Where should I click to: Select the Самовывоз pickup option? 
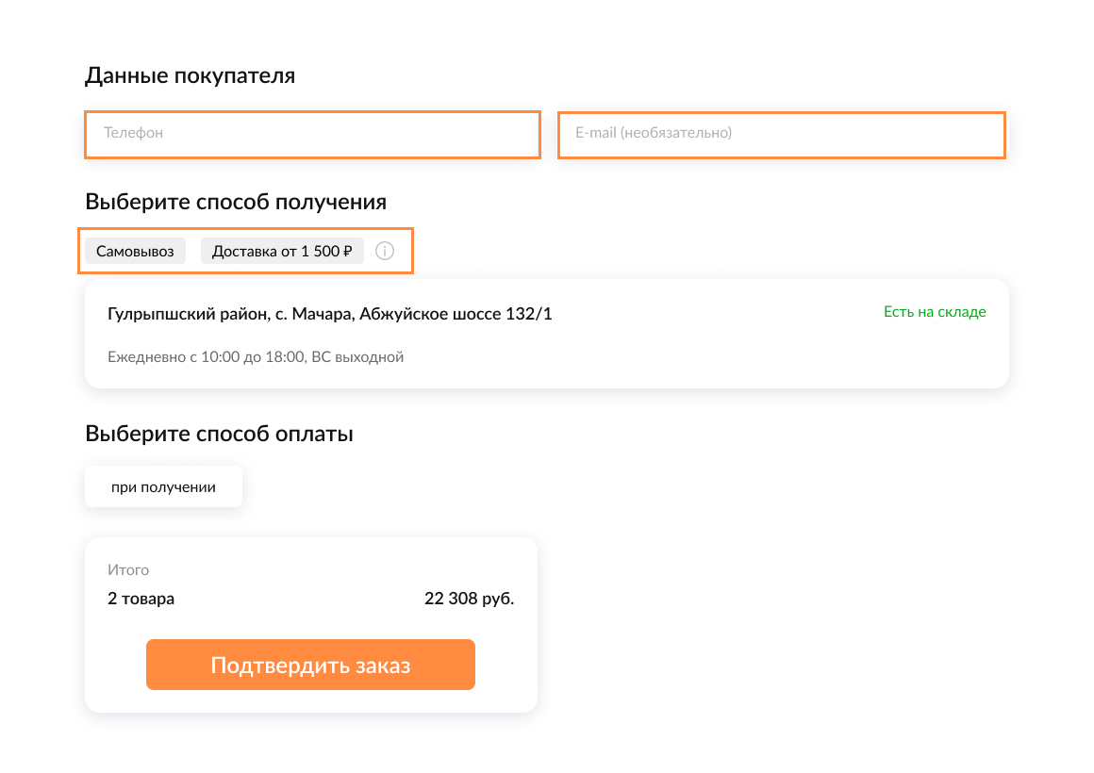tap(135, 251)
